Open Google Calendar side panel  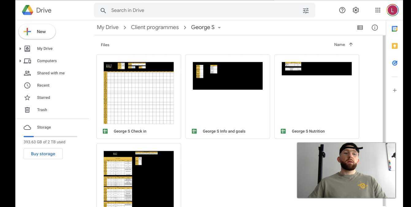point(394,29)
